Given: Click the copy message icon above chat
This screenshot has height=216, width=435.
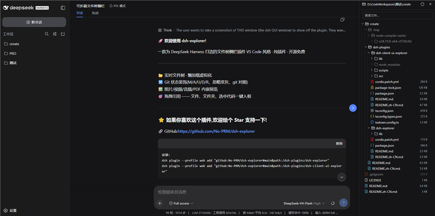Looking at the screenshot, I should point(342,20).
